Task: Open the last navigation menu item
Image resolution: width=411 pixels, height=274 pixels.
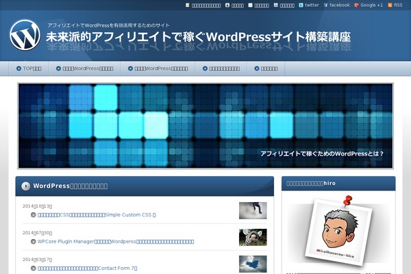Action: (x=266, y=68)
